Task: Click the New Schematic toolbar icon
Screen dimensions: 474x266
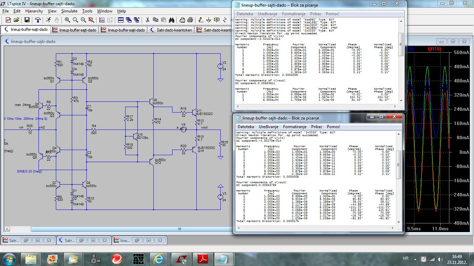Action: (8, 20)
